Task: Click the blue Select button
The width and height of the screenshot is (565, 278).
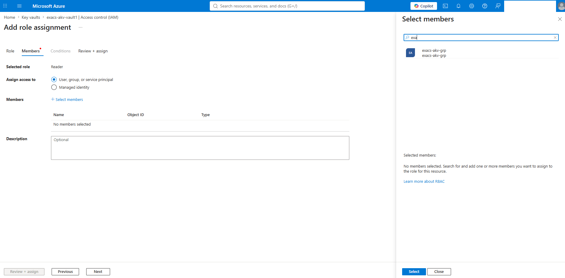Action: coord(414,272)
